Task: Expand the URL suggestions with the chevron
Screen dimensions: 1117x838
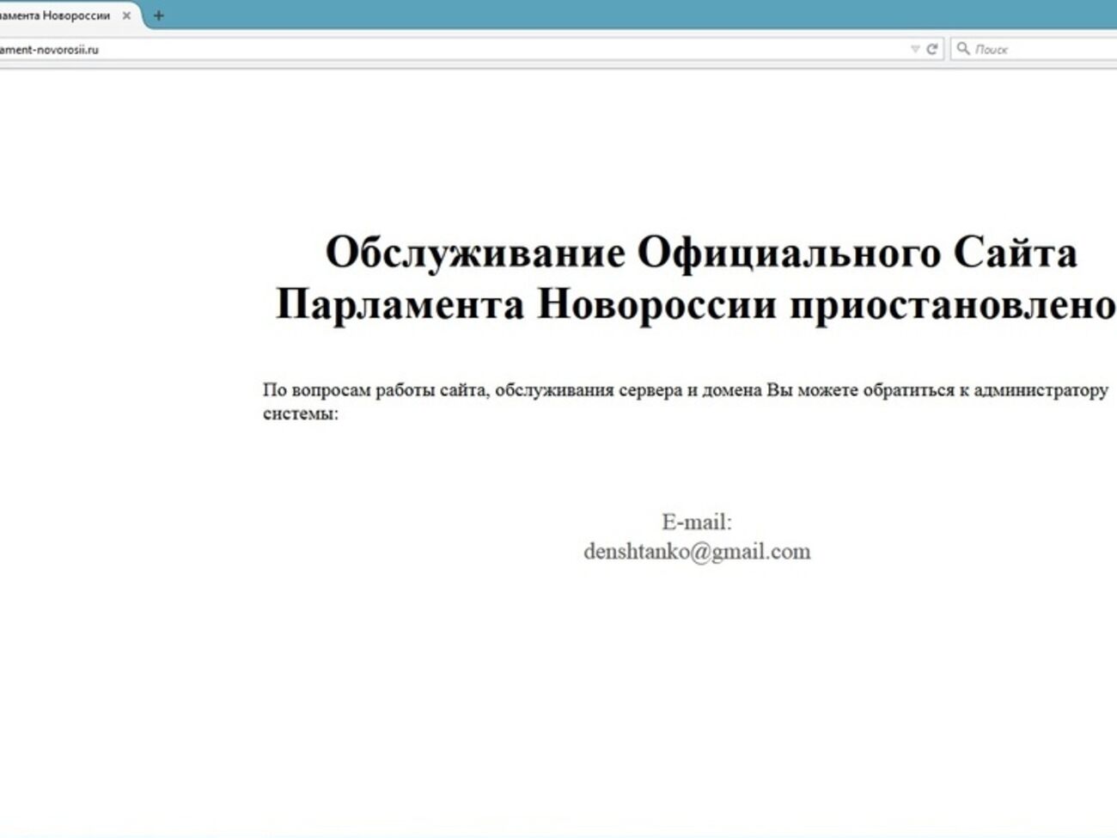Action: (914, 50)
